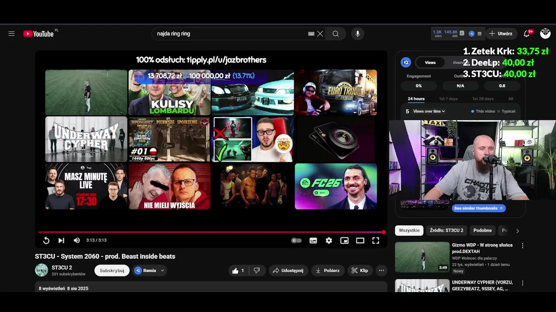
Task: Open ST3CU 2 channel name link
Action: click(62, 268)
